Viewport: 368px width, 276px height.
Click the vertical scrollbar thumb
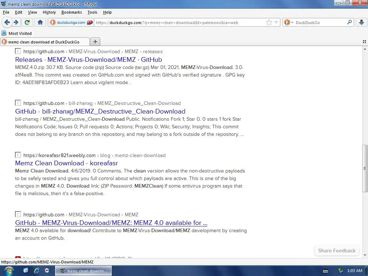pyautogui.click(x=365, y=168)
